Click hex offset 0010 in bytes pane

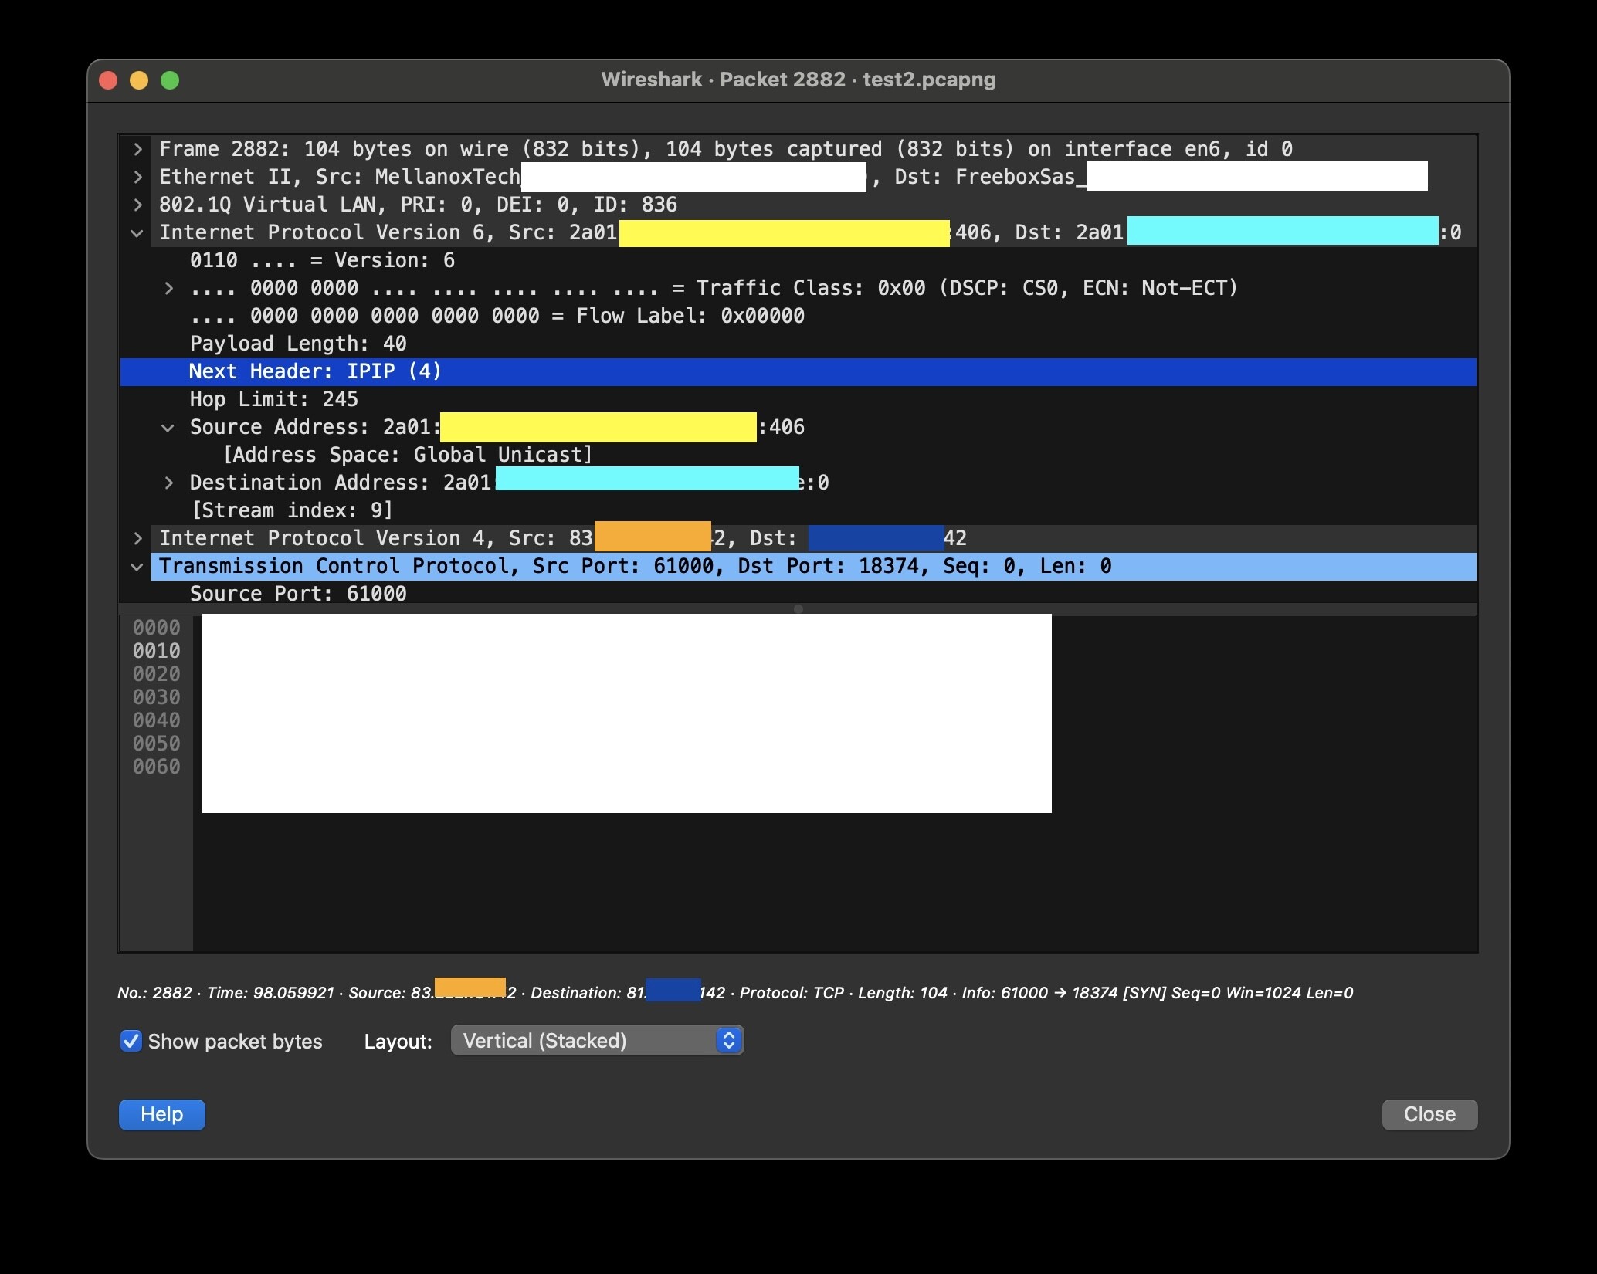pyautogui.click(x=156, y=651)
